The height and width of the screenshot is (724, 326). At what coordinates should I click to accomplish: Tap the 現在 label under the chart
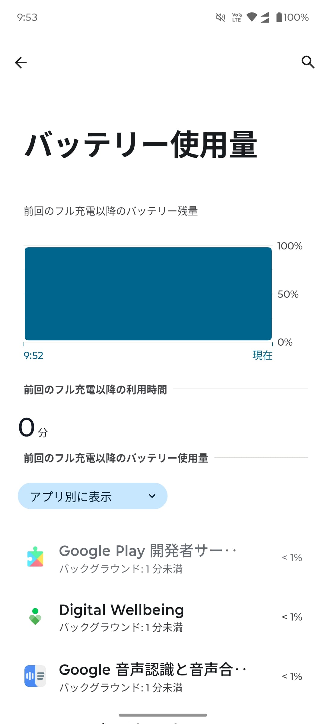tap(262, 356)
